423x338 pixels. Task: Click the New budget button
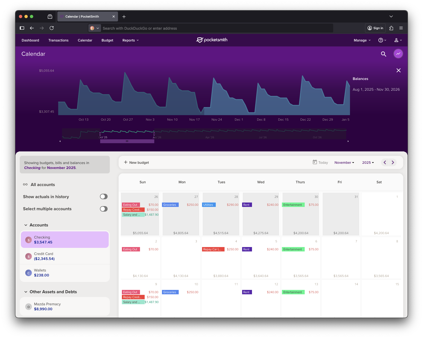[136, 162]
